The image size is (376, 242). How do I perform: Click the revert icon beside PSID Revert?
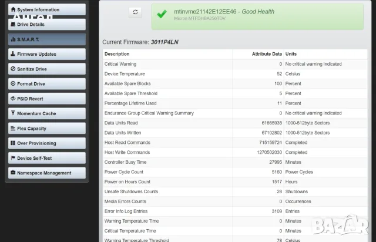click(x=13, y=99)
